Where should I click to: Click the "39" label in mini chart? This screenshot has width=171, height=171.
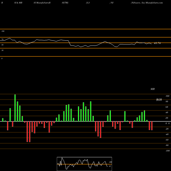tap(110, 162)
